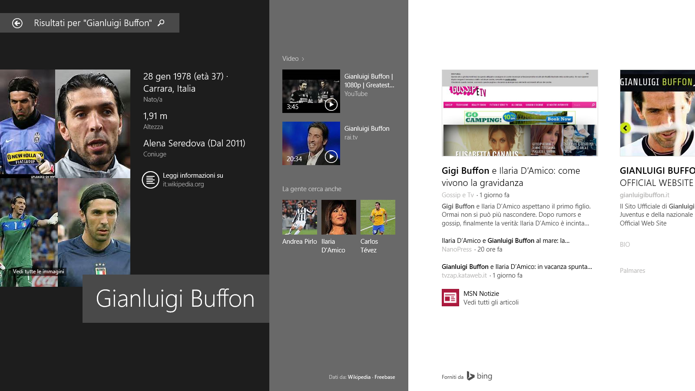Select Ilaria D'Amico related person
The image size is (695, 391).
click(x=339, y=227)
